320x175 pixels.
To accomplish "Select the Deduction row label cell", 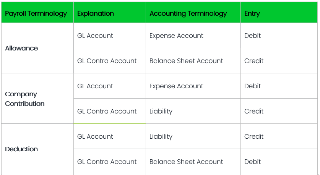I will [21, 149].
